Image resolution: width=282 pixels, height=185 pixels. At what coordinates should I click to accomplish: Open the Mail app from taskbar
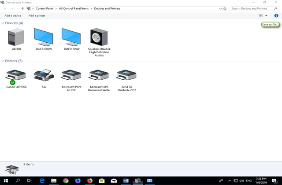[114, 181]
